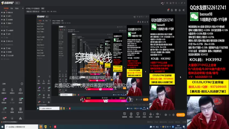Viewport: 229px width, 129px height.
Task: Open the triangle-shaped tool in the toolbox's last row
Action: pos(20,118)
